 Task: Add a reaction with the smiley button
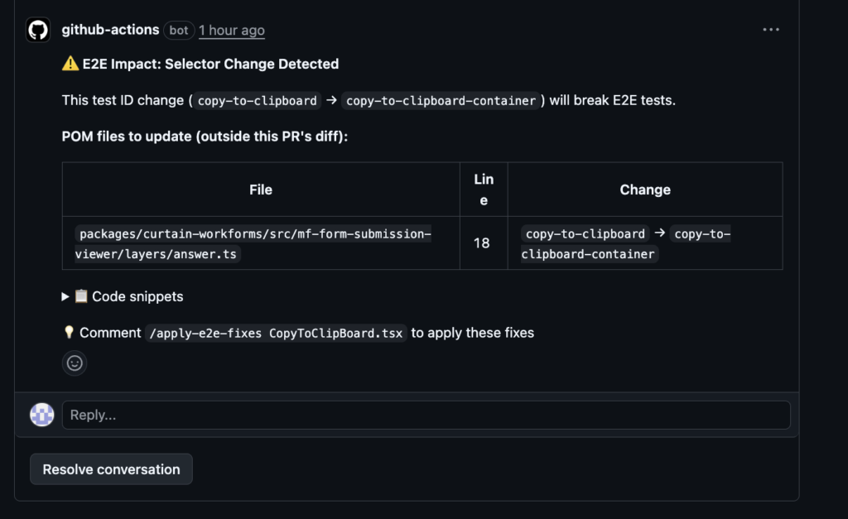(x=75, y=363)
